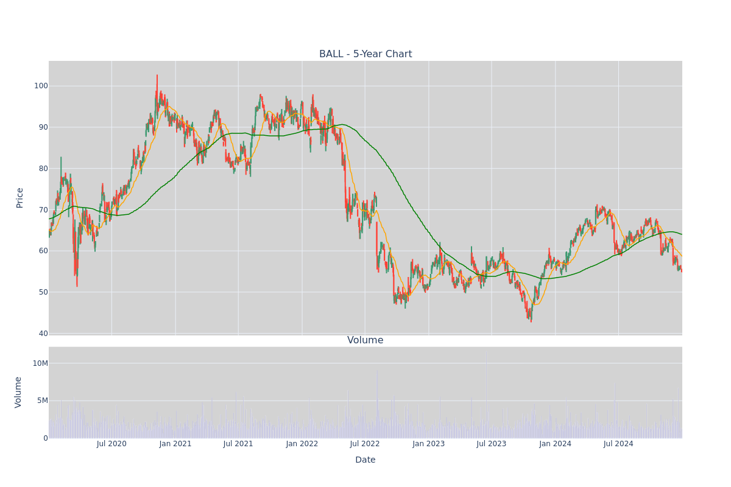Click the 'BALL - 5-Year Chart' title
This screenshot has width=731, height=487.
point(365,54)
